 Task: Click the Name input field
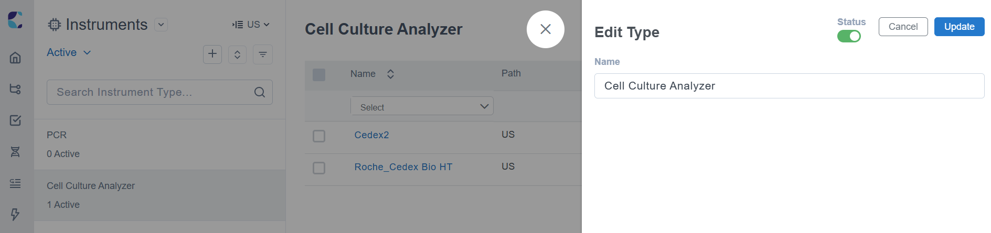coord(789,86)
